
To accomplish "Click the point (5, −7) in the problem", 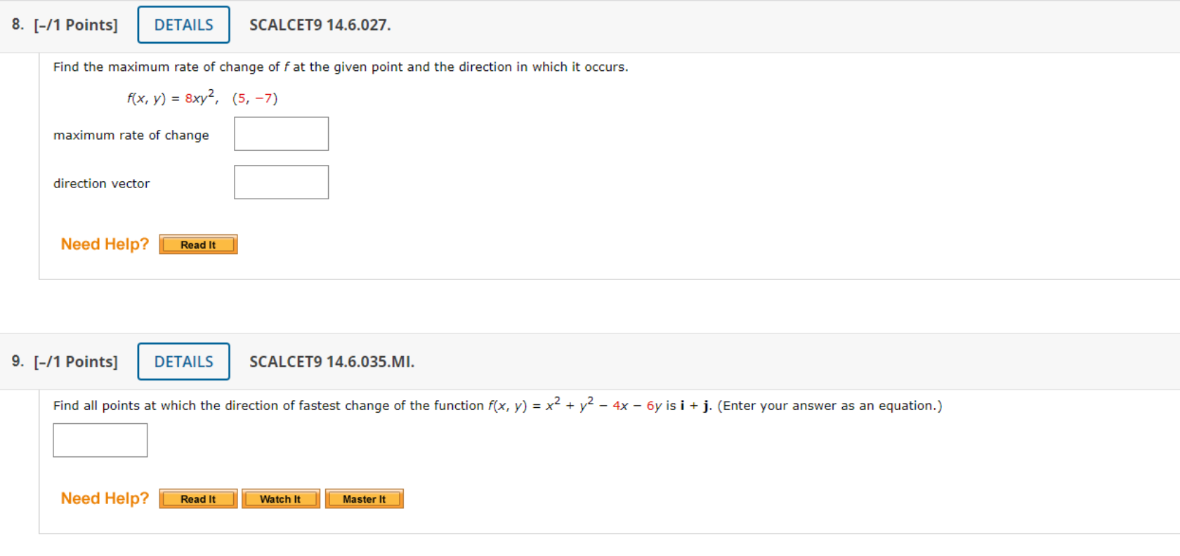I will click(x=254, y=98).
